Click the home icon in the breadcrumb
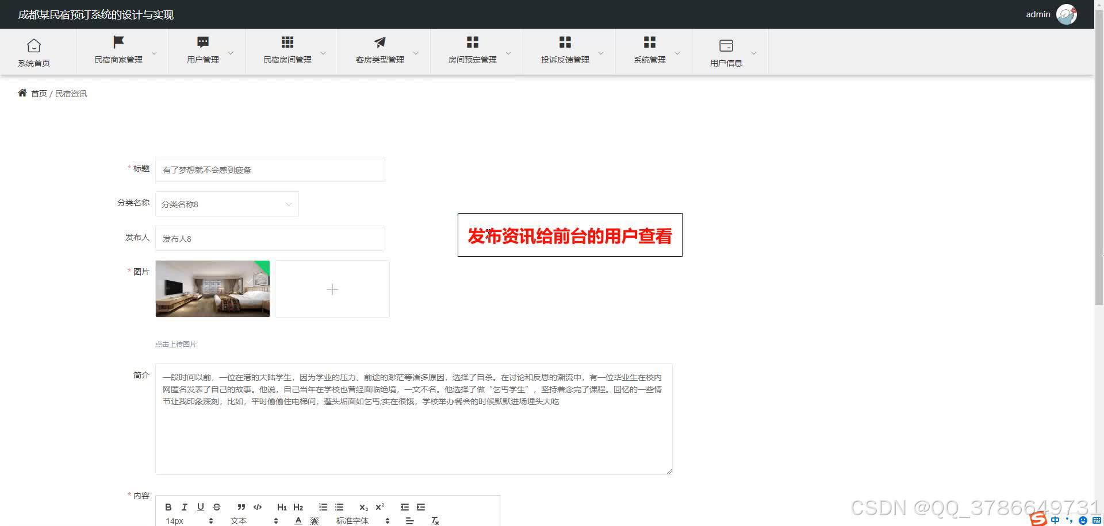Viewport: 1104px width, 526px height. pyautogui.click(x=22, y=93)
